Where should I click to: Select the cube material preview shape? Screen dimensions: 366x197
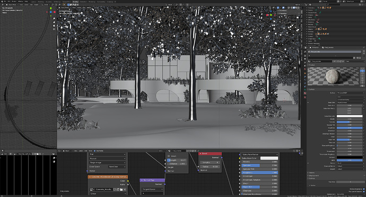362,73
